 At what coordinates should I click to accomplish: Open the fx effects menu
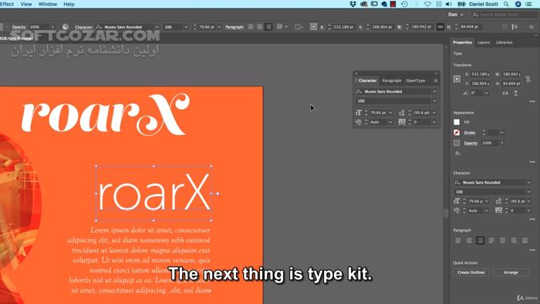point(457,154)
